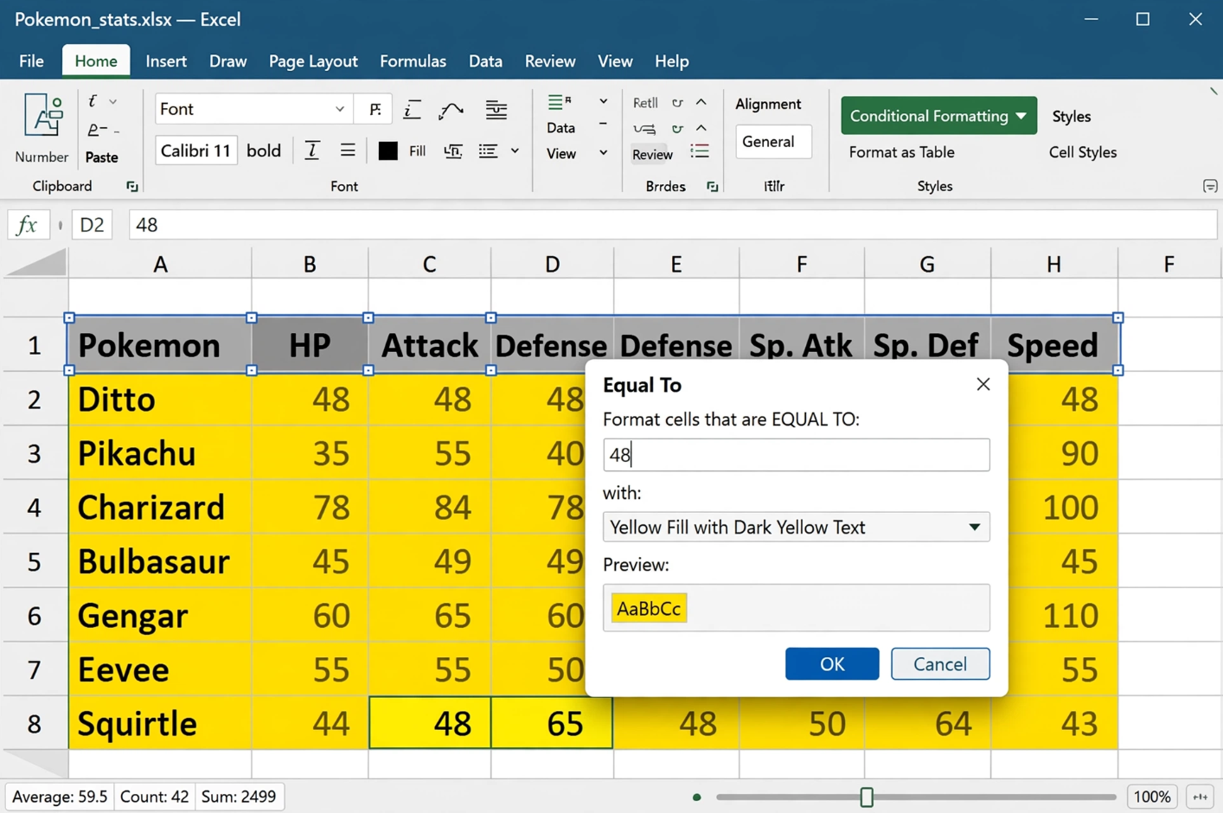Toggle the italic I icon beside bold
The height and width of the screenshot is (813, 1223).
point(311,150)
